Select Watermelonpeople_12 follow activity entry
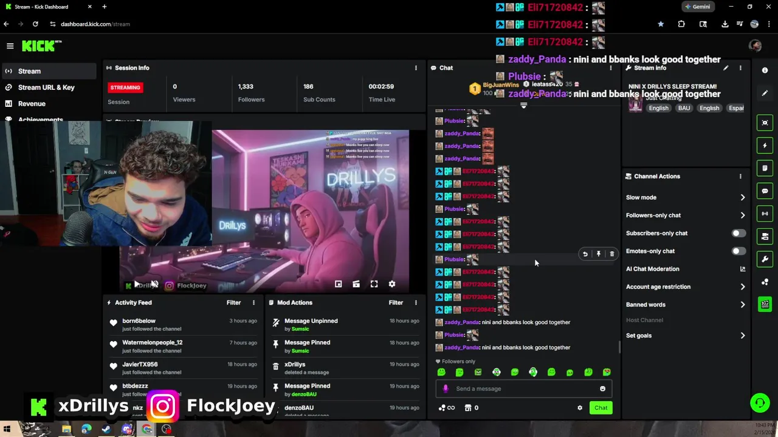 click(184, 347)
